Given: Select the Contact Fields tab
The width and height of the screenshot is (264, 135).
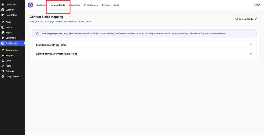Looking at the screenshot, I should pyautogui.click(x=58, y=5).
